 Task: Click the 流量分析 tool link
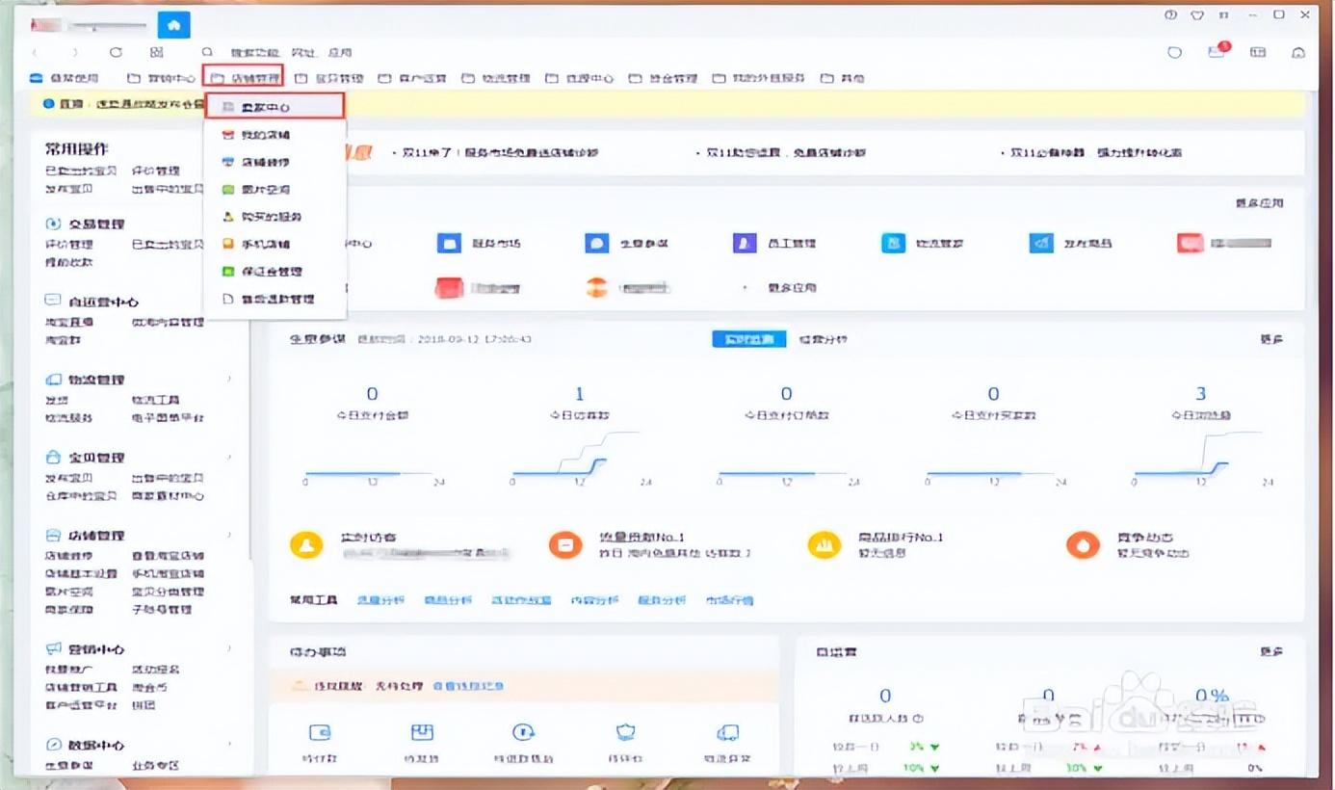tap(380, 600)
